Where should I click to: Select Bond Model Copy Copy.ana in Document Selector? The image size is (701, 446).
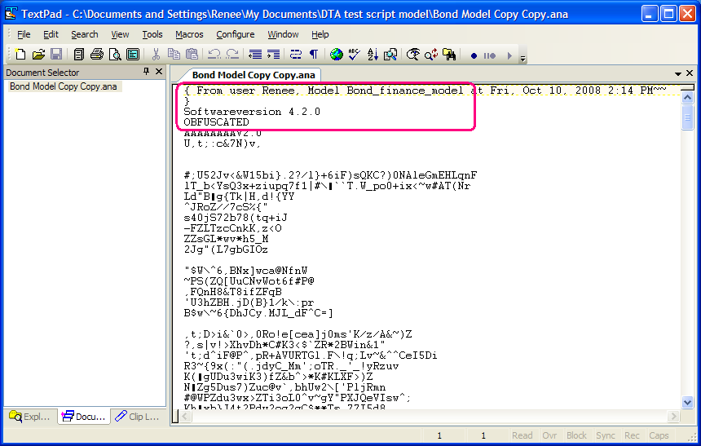(64, 86)
